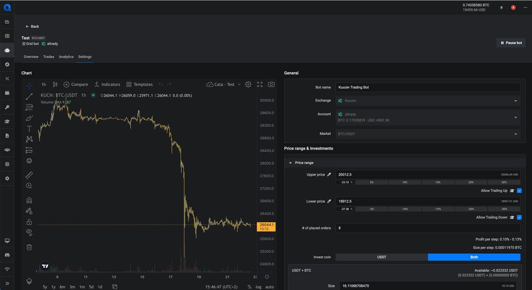This screenshot has height=290, width=532.
Task: Switch to the Analytics tab
Action: click(x=66, y=57)
